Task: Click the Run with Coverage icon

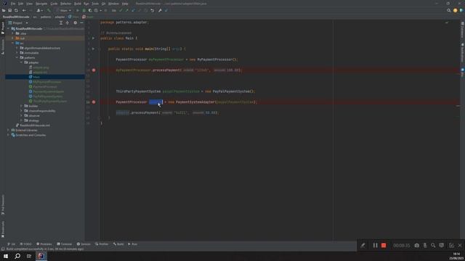Action: [x=90, y=10]
